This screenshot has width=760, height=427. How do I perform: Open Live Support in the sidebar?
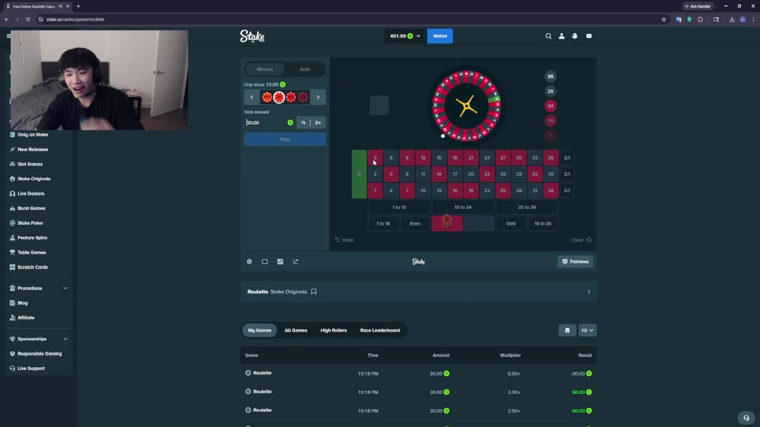point(31,369)
